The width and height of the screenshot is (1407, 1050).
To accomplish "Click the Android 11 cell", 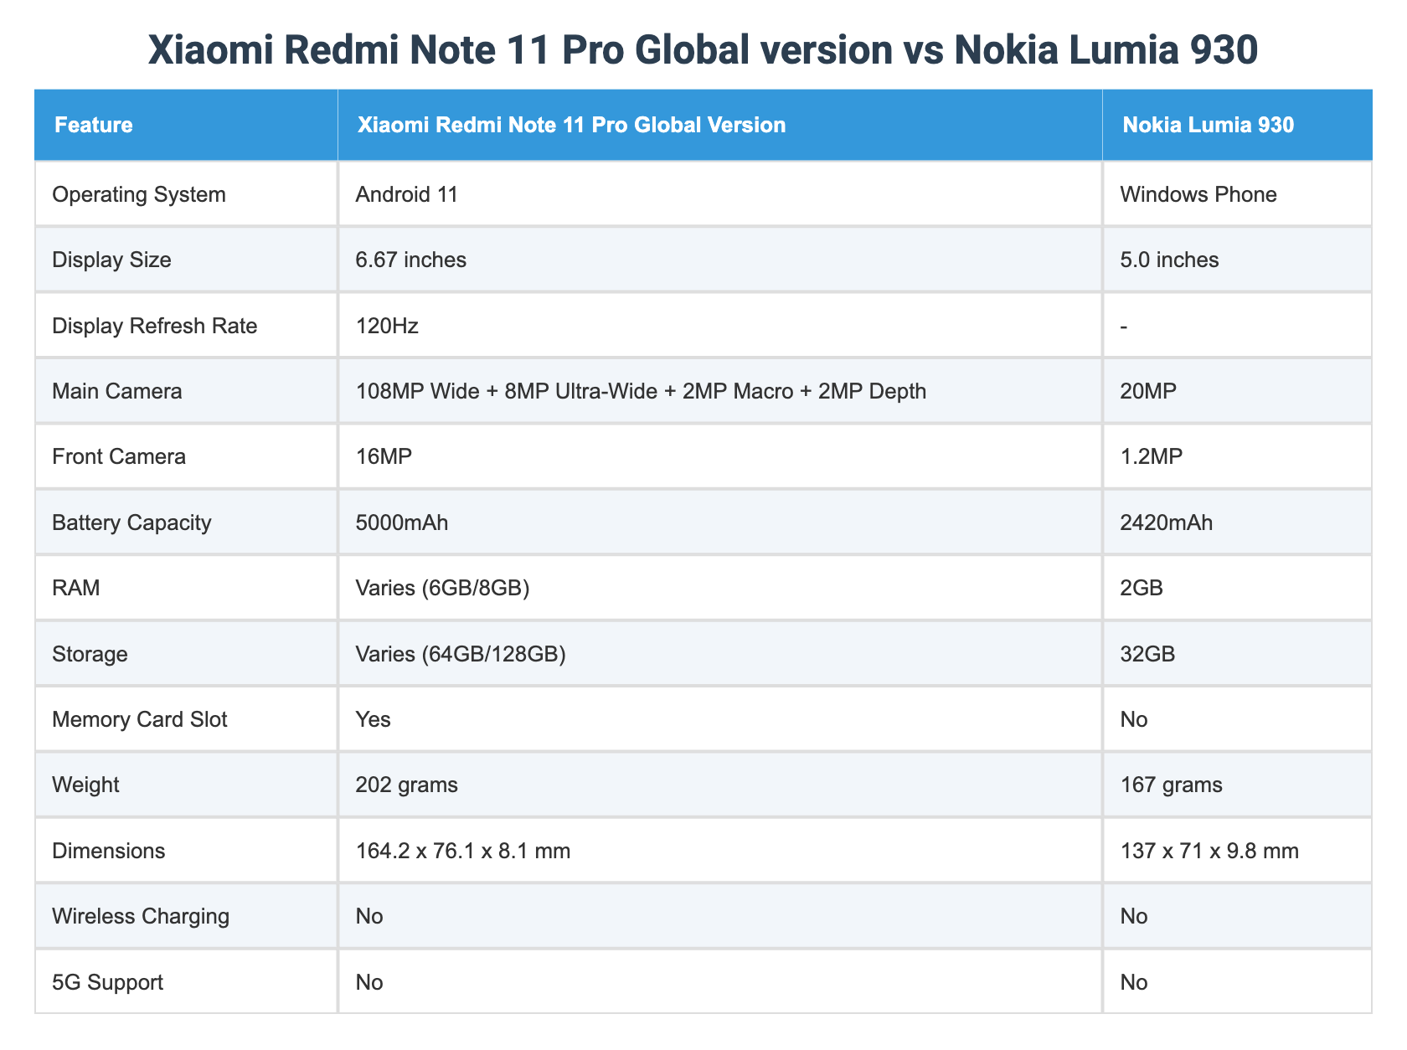I will 407,194.
